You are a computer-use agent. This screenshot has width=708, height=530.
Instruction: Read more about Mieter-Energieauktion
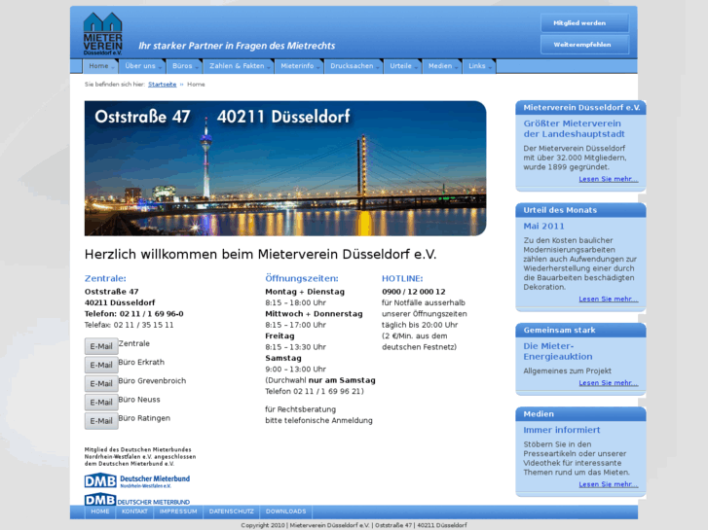pos(609,383)
